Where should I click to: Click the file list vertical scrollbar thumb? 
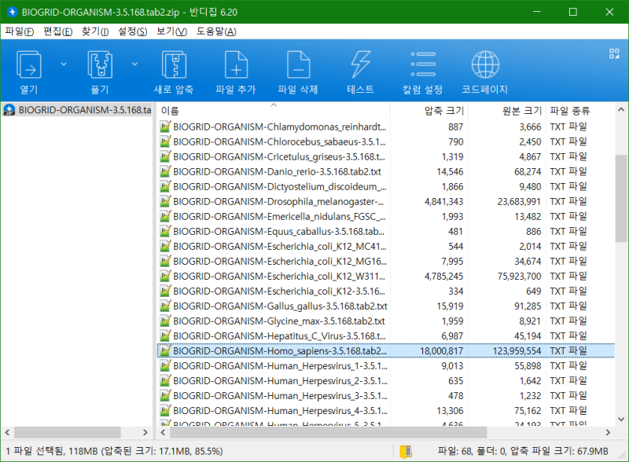[x=621, y=199]
